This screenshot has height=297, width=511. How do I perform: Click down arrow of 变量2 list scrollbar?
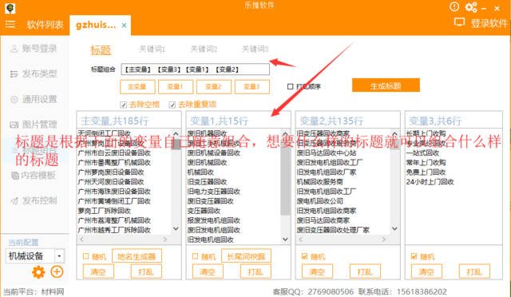(x=394, y=228)
